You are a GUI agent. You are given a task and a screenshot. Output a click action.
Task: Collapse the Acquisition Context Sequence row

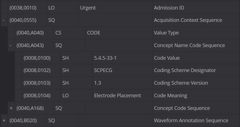click(x=4, y=20)
